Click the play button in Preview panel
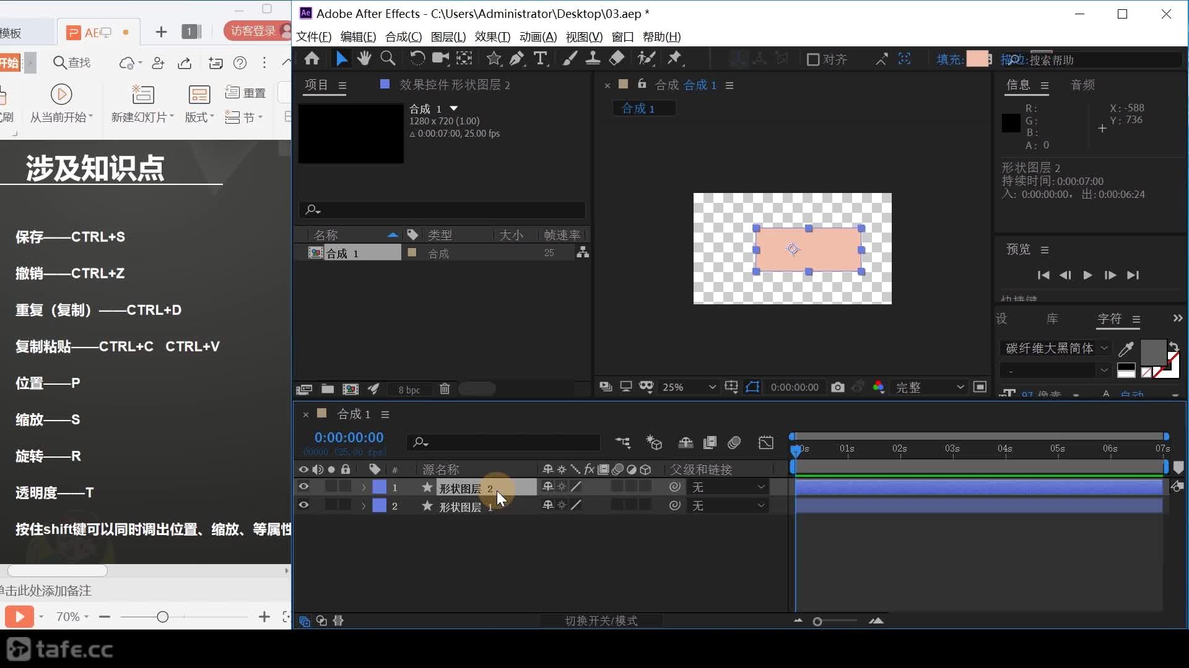Viewport: 1189px width, 668px height. tap(1087, 275)
